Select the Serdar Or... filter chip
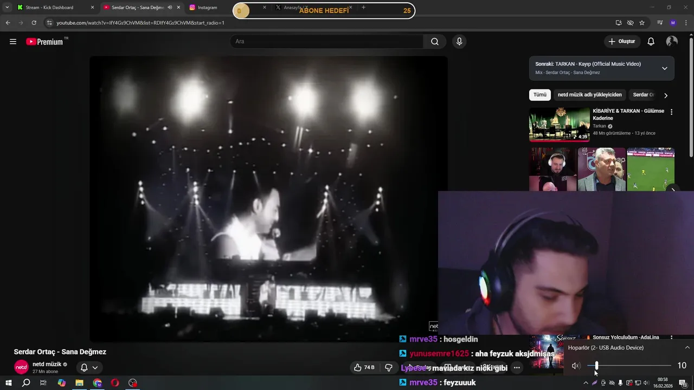The image size is (694, 390). 643,95
